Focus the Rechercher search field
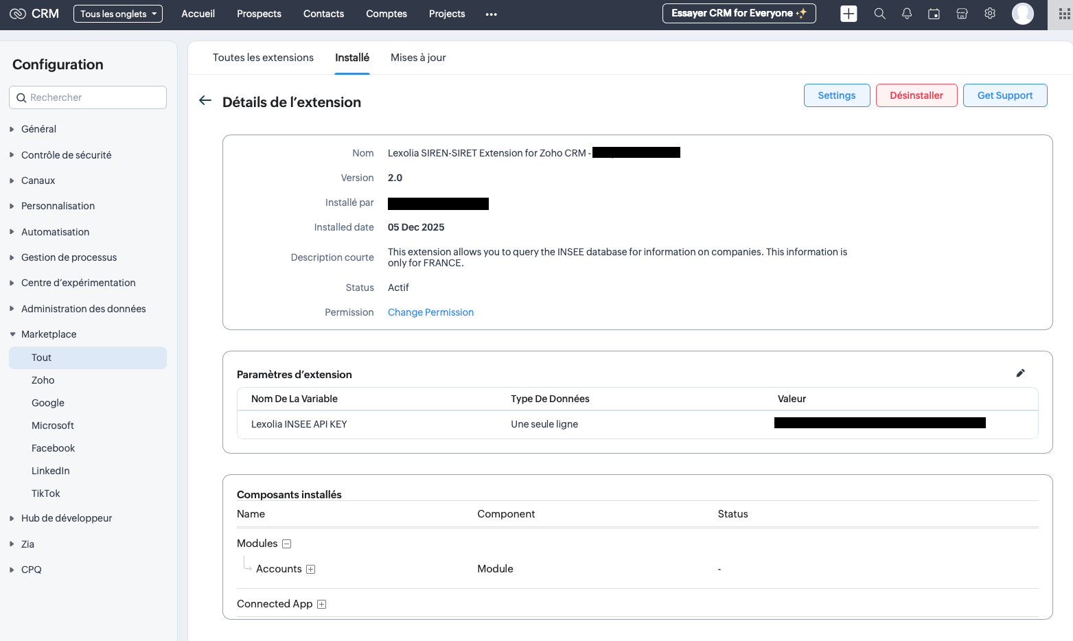1073x641 pixels. [x=88, y=97]
